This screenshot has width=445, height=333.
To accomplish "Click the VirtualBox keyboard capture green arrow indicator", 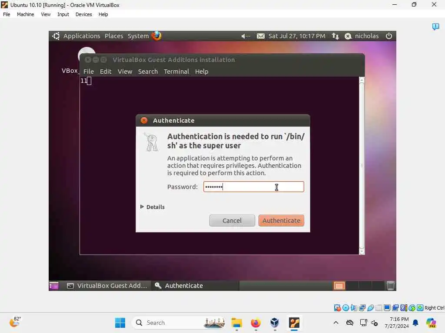I will 420,308.
